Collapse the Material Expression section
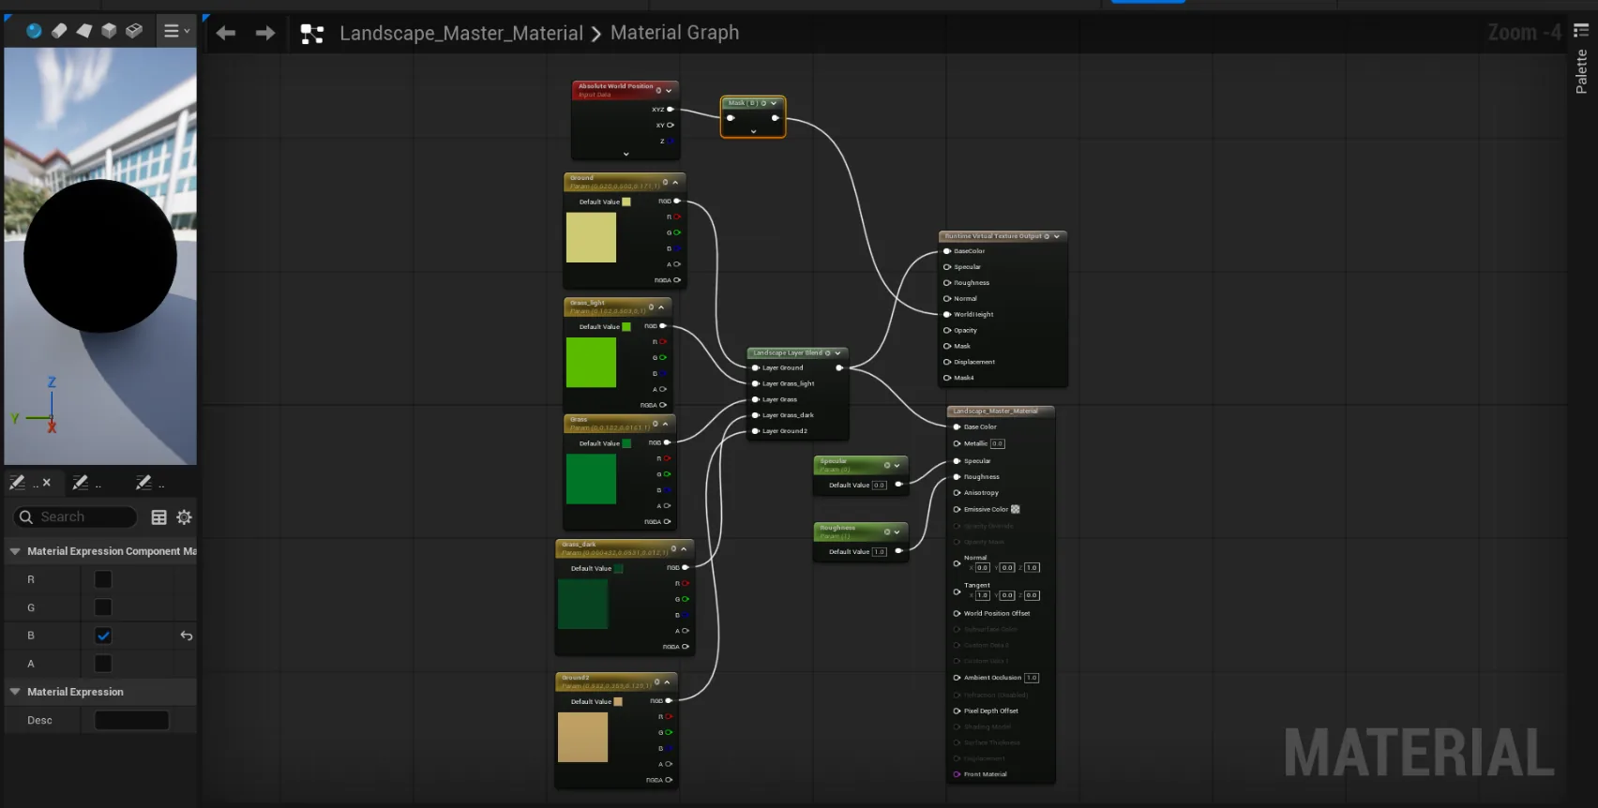Viewport: 1598px width, 808px height. 15,692
